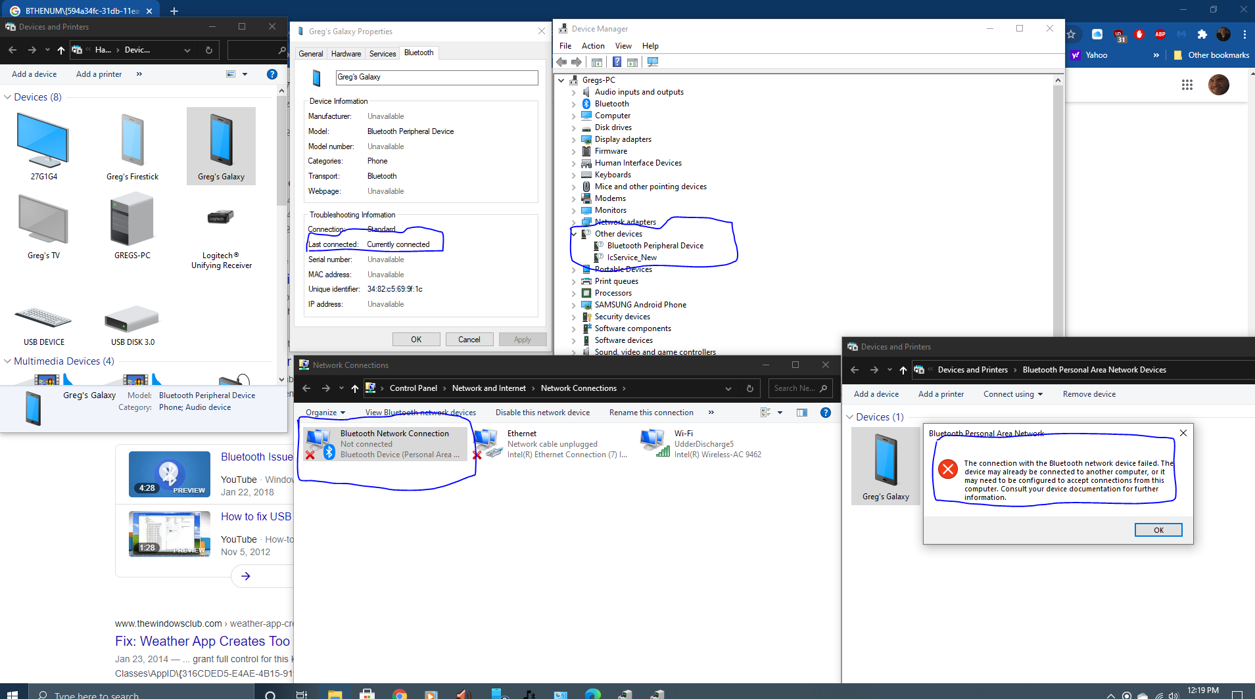Image resolution: width=1255 pixels, height=699 pixels.
Task: Expand Network adapters in Device Manager
Action: pos(573,223)
